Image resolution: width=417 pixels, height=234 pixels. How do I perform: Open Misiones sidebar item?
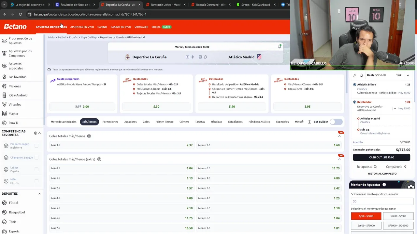click(15, 86)
